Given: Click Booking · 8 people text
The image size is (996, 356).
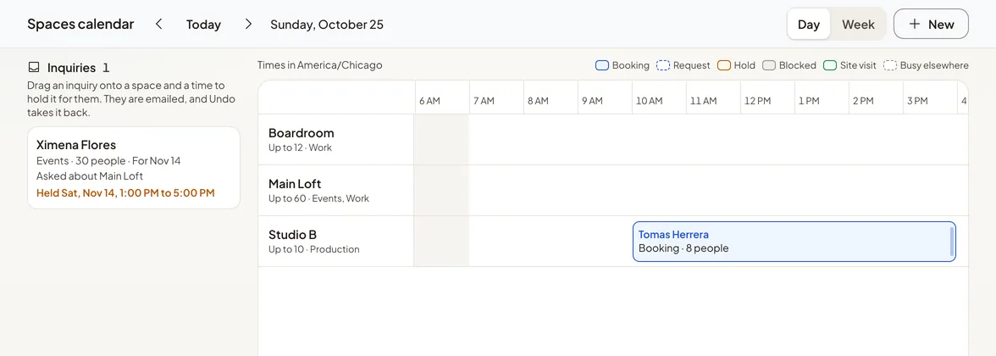Looking at the screenshot, I should [x=683, y=248].
